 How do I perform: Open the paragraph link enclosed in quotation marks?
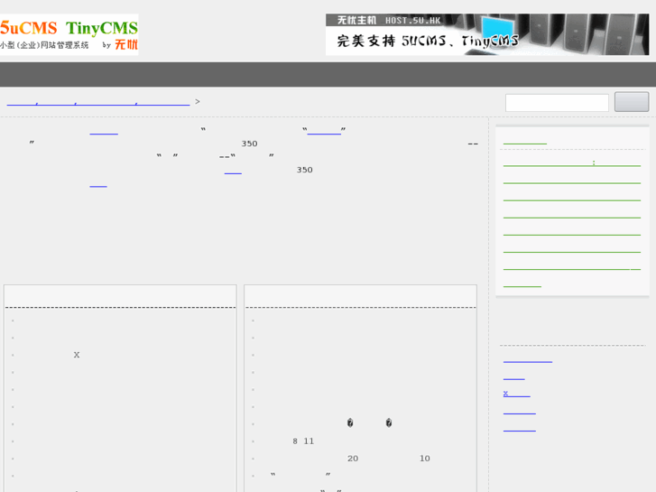[324, 130]
